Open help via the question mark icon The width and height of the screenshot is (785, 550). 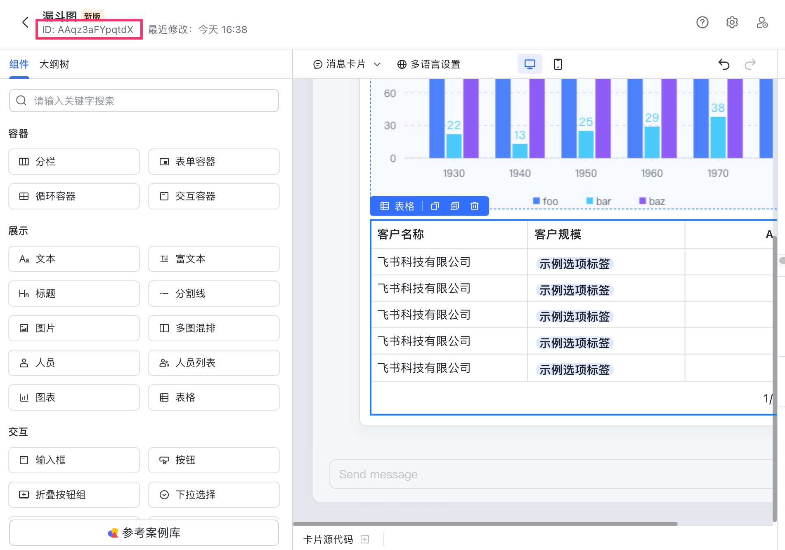click(702, 23)
